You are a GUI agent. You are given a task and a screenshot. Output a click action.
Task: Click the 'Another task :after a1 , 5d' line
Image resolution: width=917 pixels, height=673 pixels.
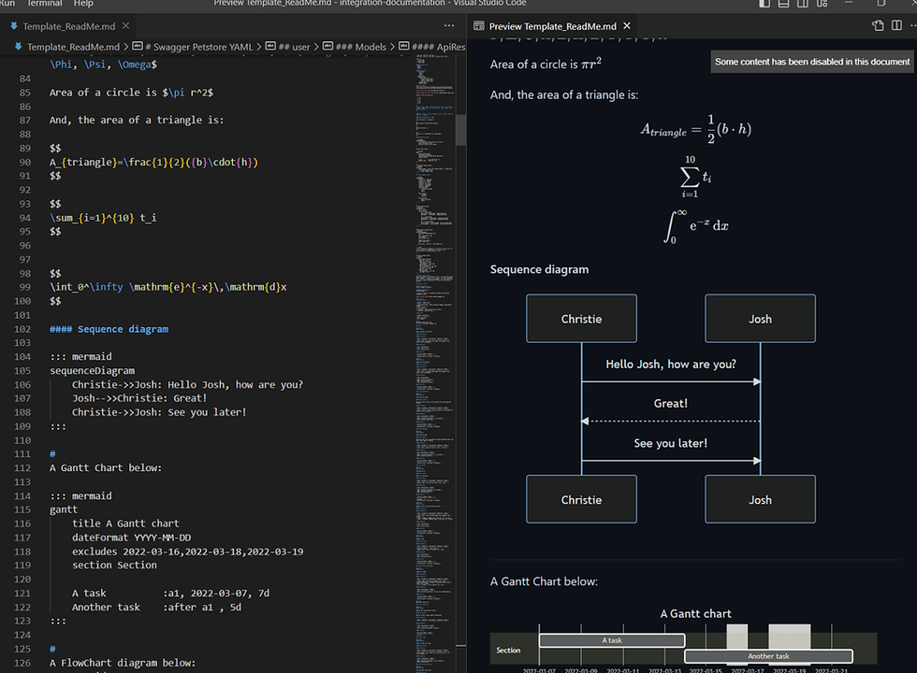pyautogui.click(x=156, y=608)
